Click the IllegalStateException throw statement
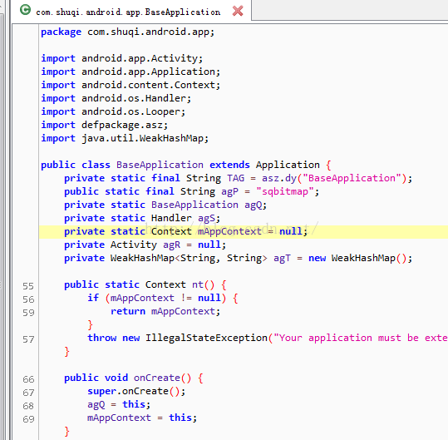Viewport: 448px width, 440px height. click(268, 338)
